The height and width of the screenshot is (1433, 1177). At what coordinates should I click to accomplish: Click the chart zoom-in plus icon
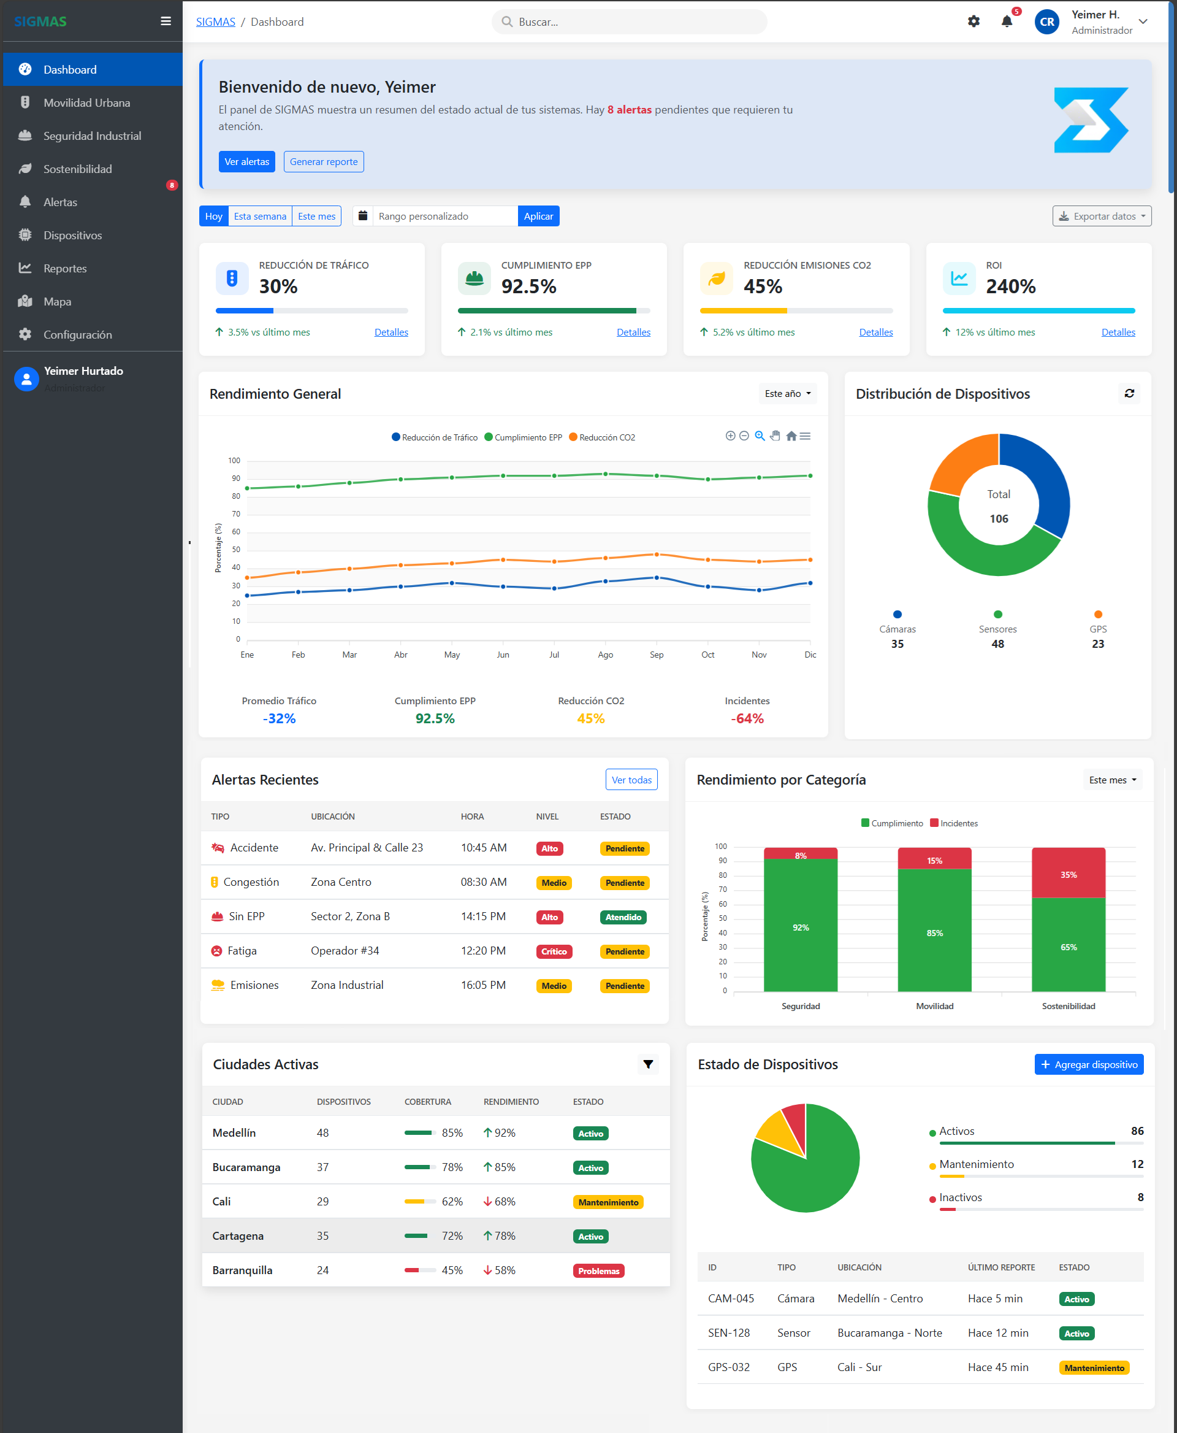729,436
